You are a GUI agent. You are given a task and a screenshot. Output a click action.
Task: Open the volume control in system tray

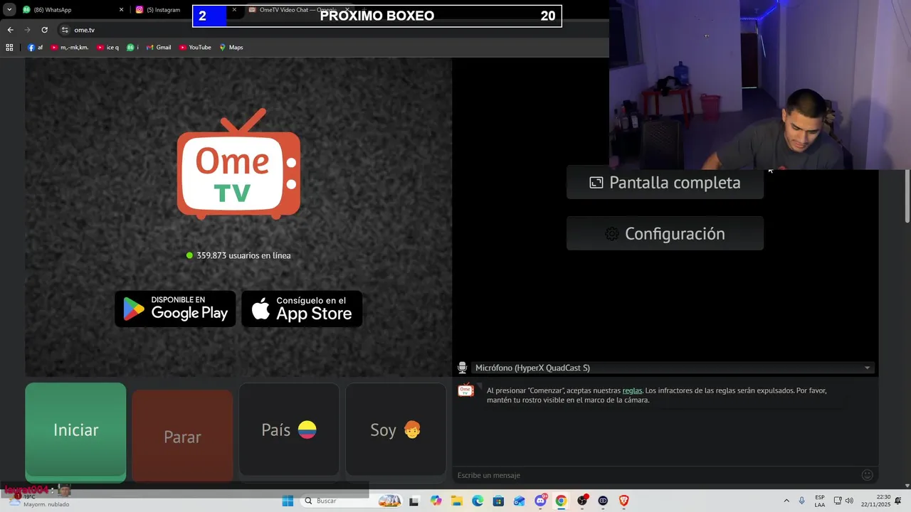(x=849, y=501)
